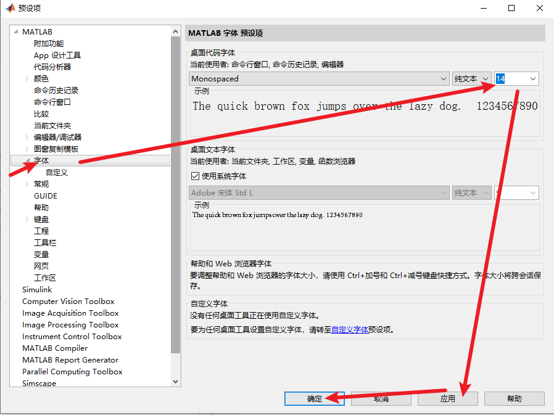Screen dimensions: 554x415
Task: Select 当前文件夹 in the tree
Action: tap(52, 125)
